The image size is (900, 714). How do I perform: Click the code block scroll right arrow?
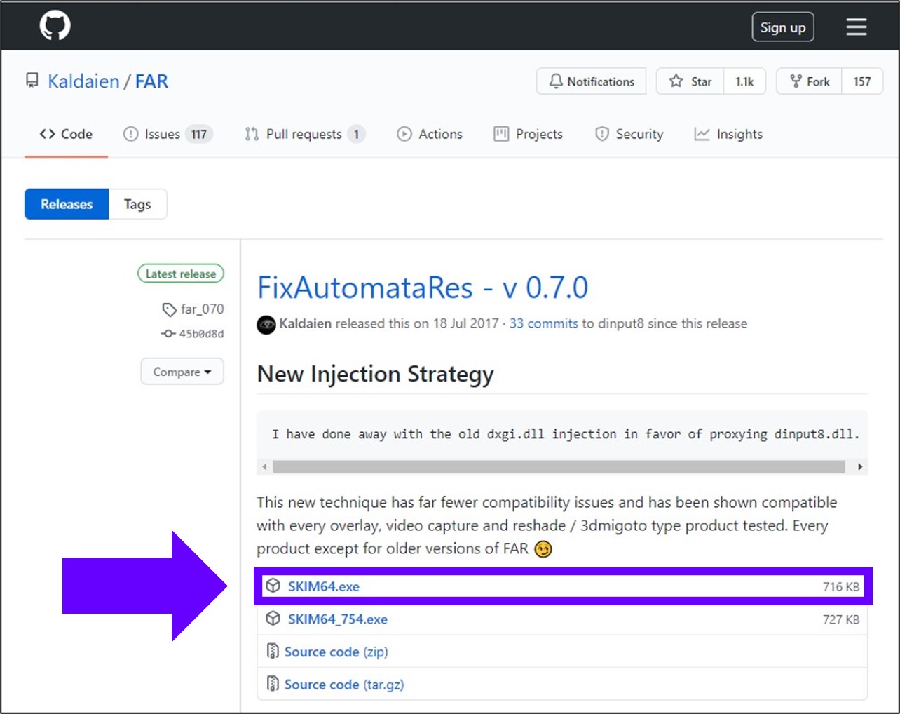click(x=860, y=467)
